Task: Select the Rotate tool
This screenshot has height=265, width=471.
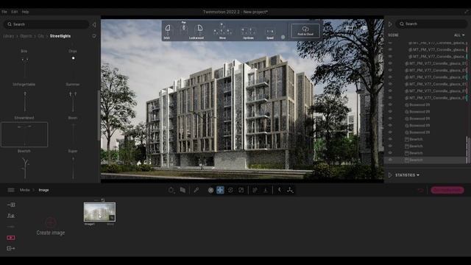Action: [230, 190]
